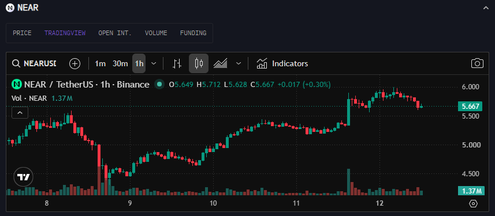
Task: Click the L5.628 low value
Action: [236, 85]
